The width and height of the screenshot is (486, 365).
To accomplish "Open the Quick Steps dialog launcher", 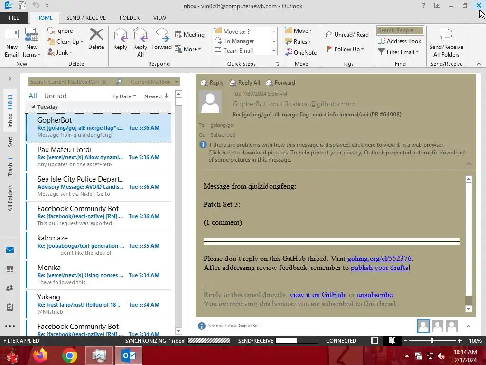I will (x=277, y=64).
